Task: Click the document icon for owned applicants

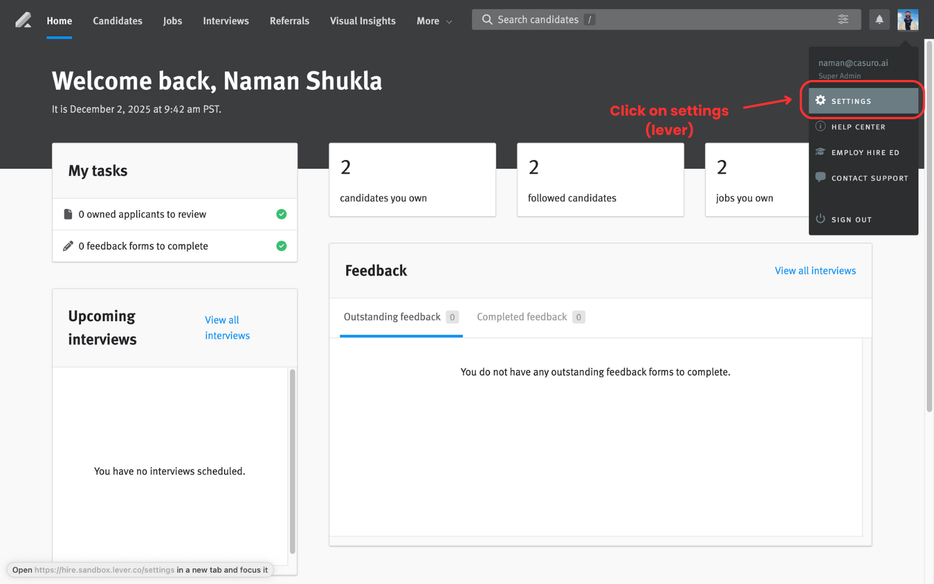Action: [68, 214]
